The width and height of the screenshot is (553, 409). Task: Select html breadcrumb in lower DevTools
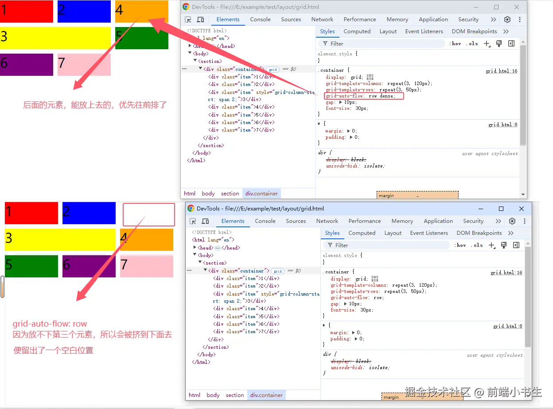coord(195,395)
